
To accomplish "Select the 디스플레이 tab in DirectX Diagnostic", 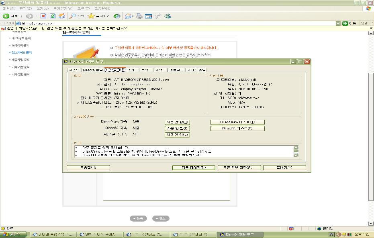I will 115,70.
